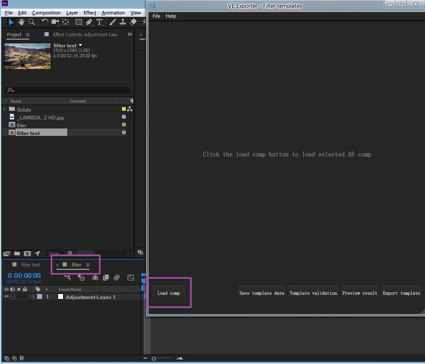Select the Eraser tool
This screenshot has width=425, height=364.
coord(133,22)
